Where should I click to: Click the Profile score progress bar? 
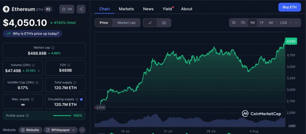(x=62, y=116)
